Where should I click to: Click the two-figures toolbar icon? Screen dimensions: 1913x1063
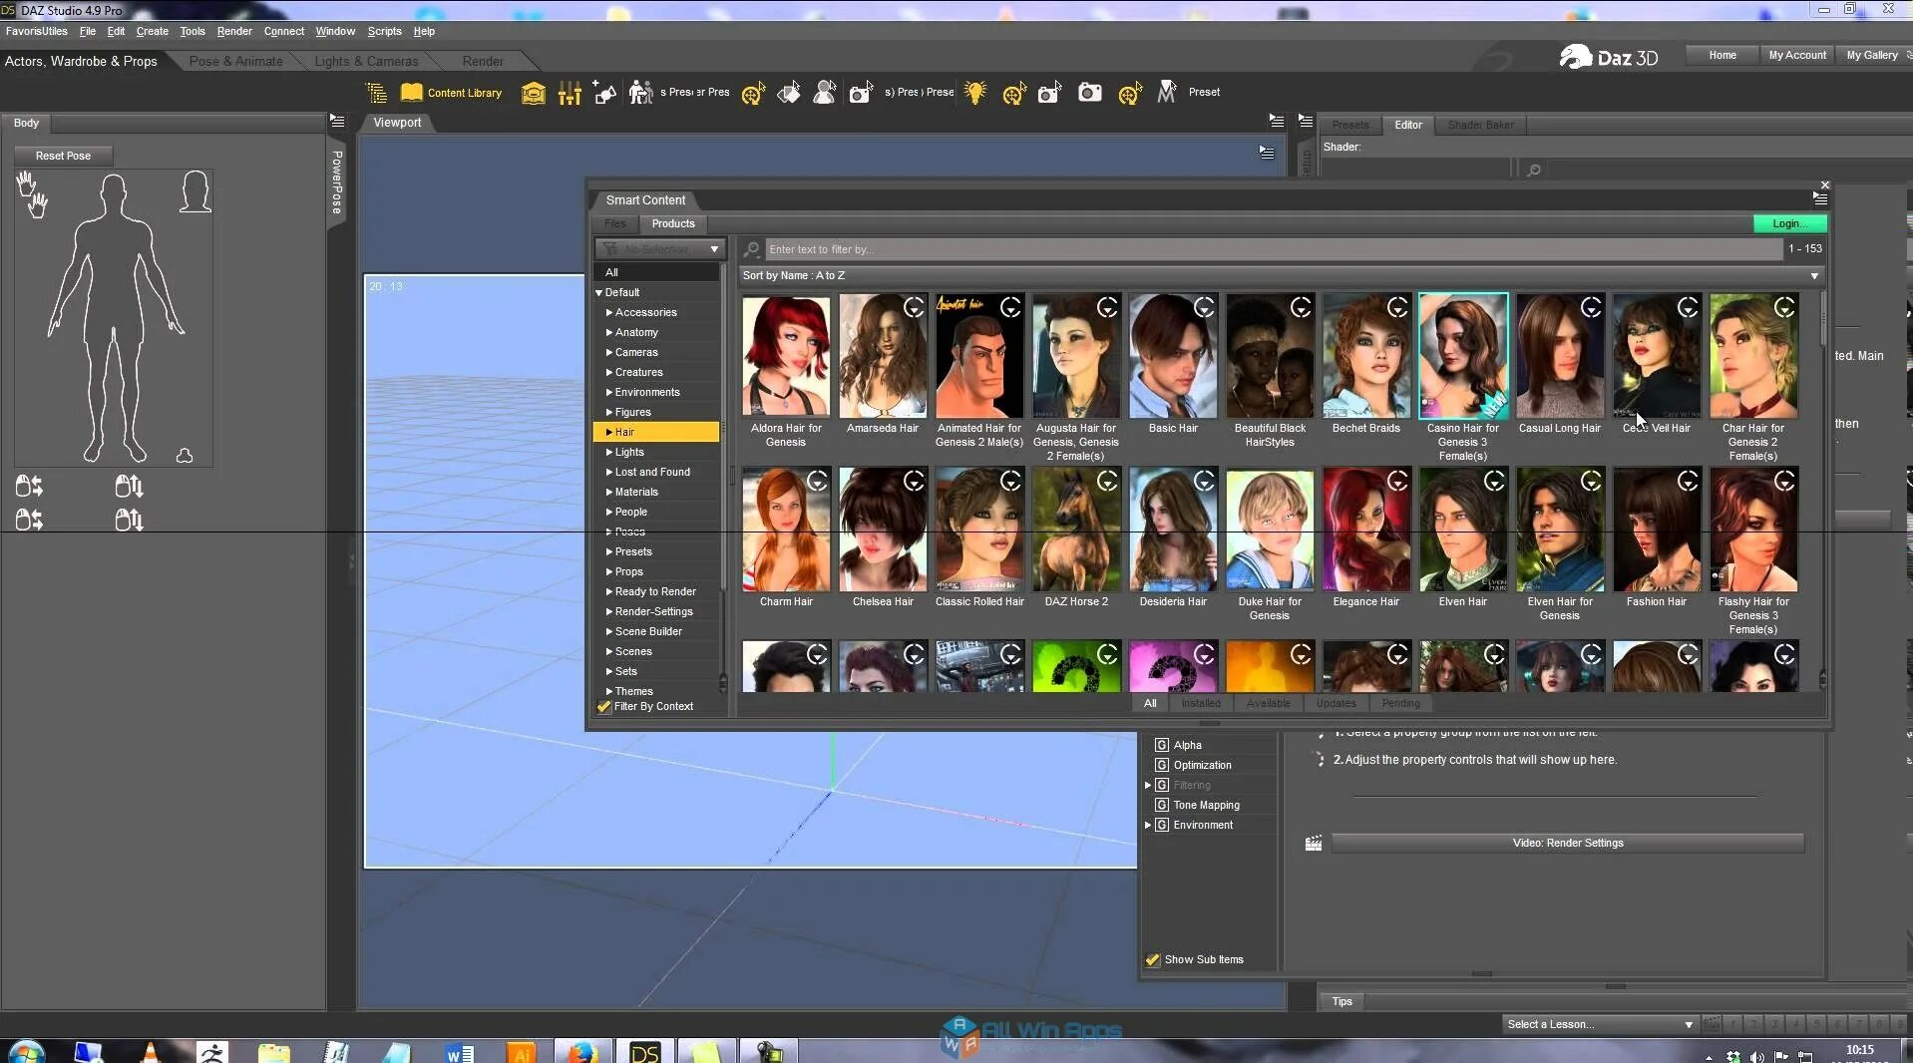tap(640, 93)
